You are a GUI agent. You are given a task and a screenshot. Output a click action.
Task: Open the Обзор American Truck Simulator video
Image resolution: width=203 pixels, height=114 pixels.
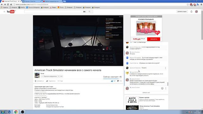(149, 106)
